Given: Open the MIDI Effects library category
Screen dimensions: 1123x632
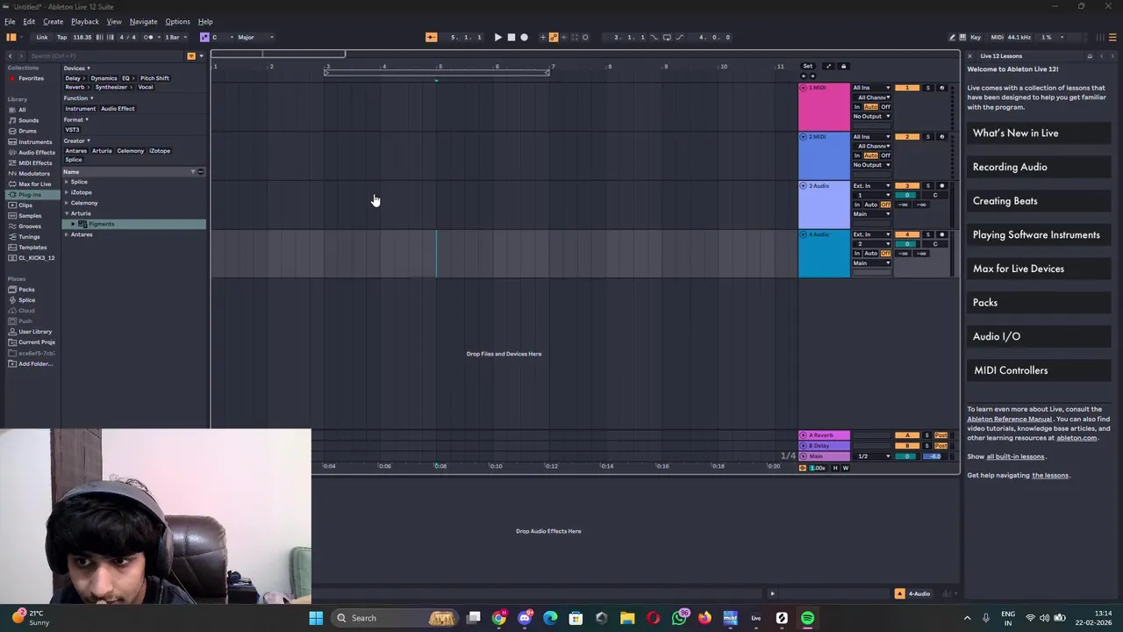Looking at the screenshot, I should 35,162.
